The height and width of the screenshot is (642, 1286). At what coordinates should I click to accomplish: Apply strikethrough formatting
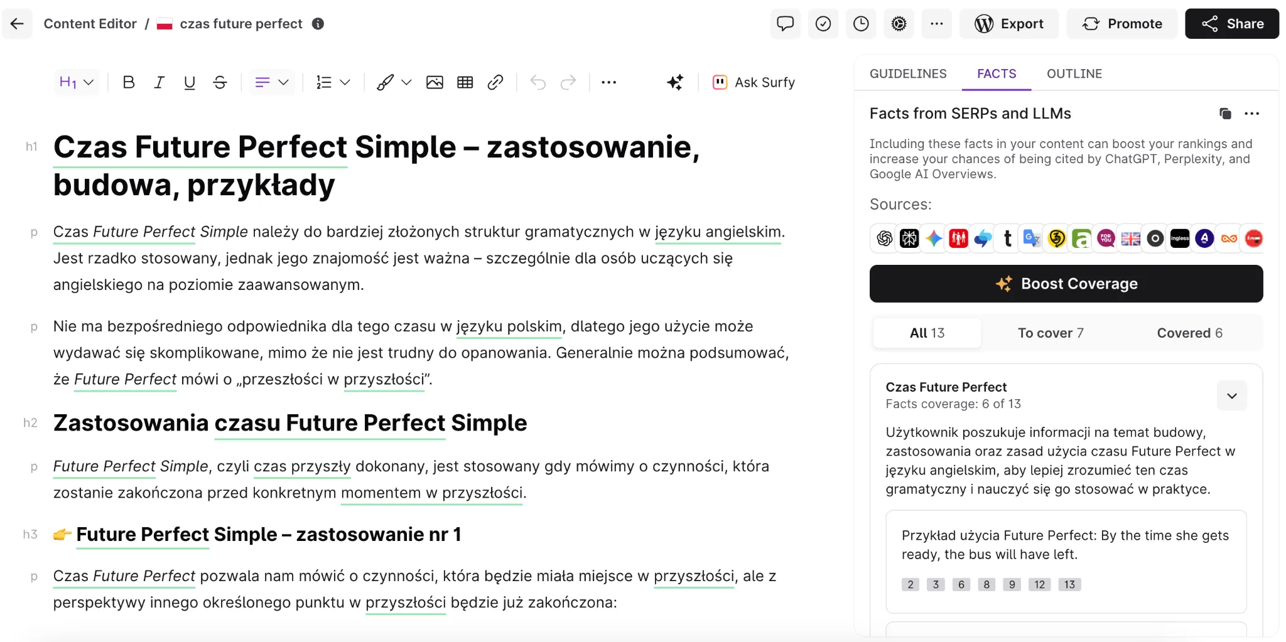coord(220,82)
